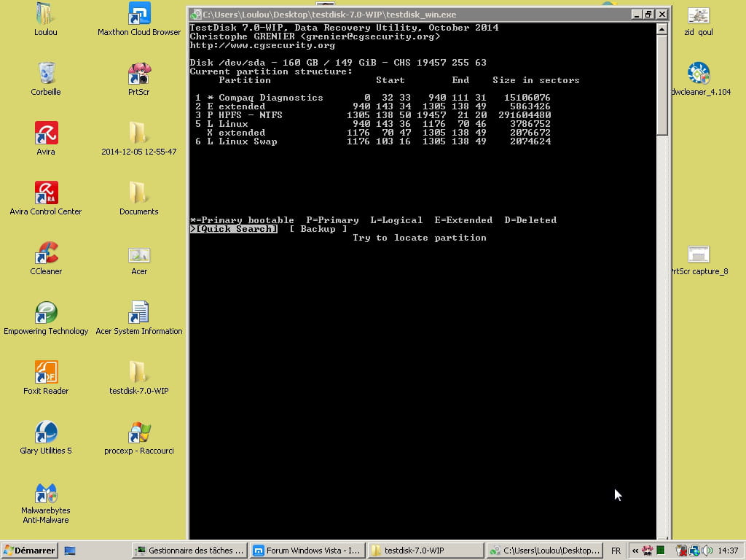Image resolution: width=746 pixels, height=560 pixels.
Task: Click the FR language indicator
Action: (616, 551)
